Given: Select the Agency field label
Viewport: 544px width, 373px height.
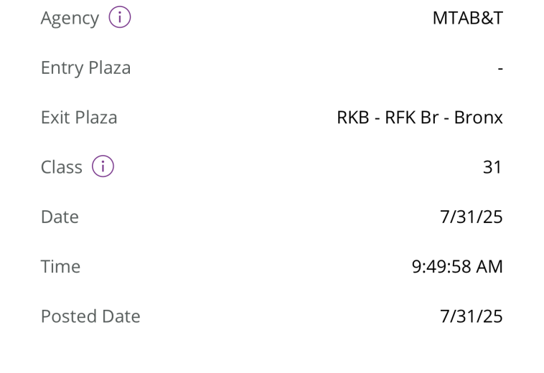Looking at the screenshot, I should [x=70, y=19].
